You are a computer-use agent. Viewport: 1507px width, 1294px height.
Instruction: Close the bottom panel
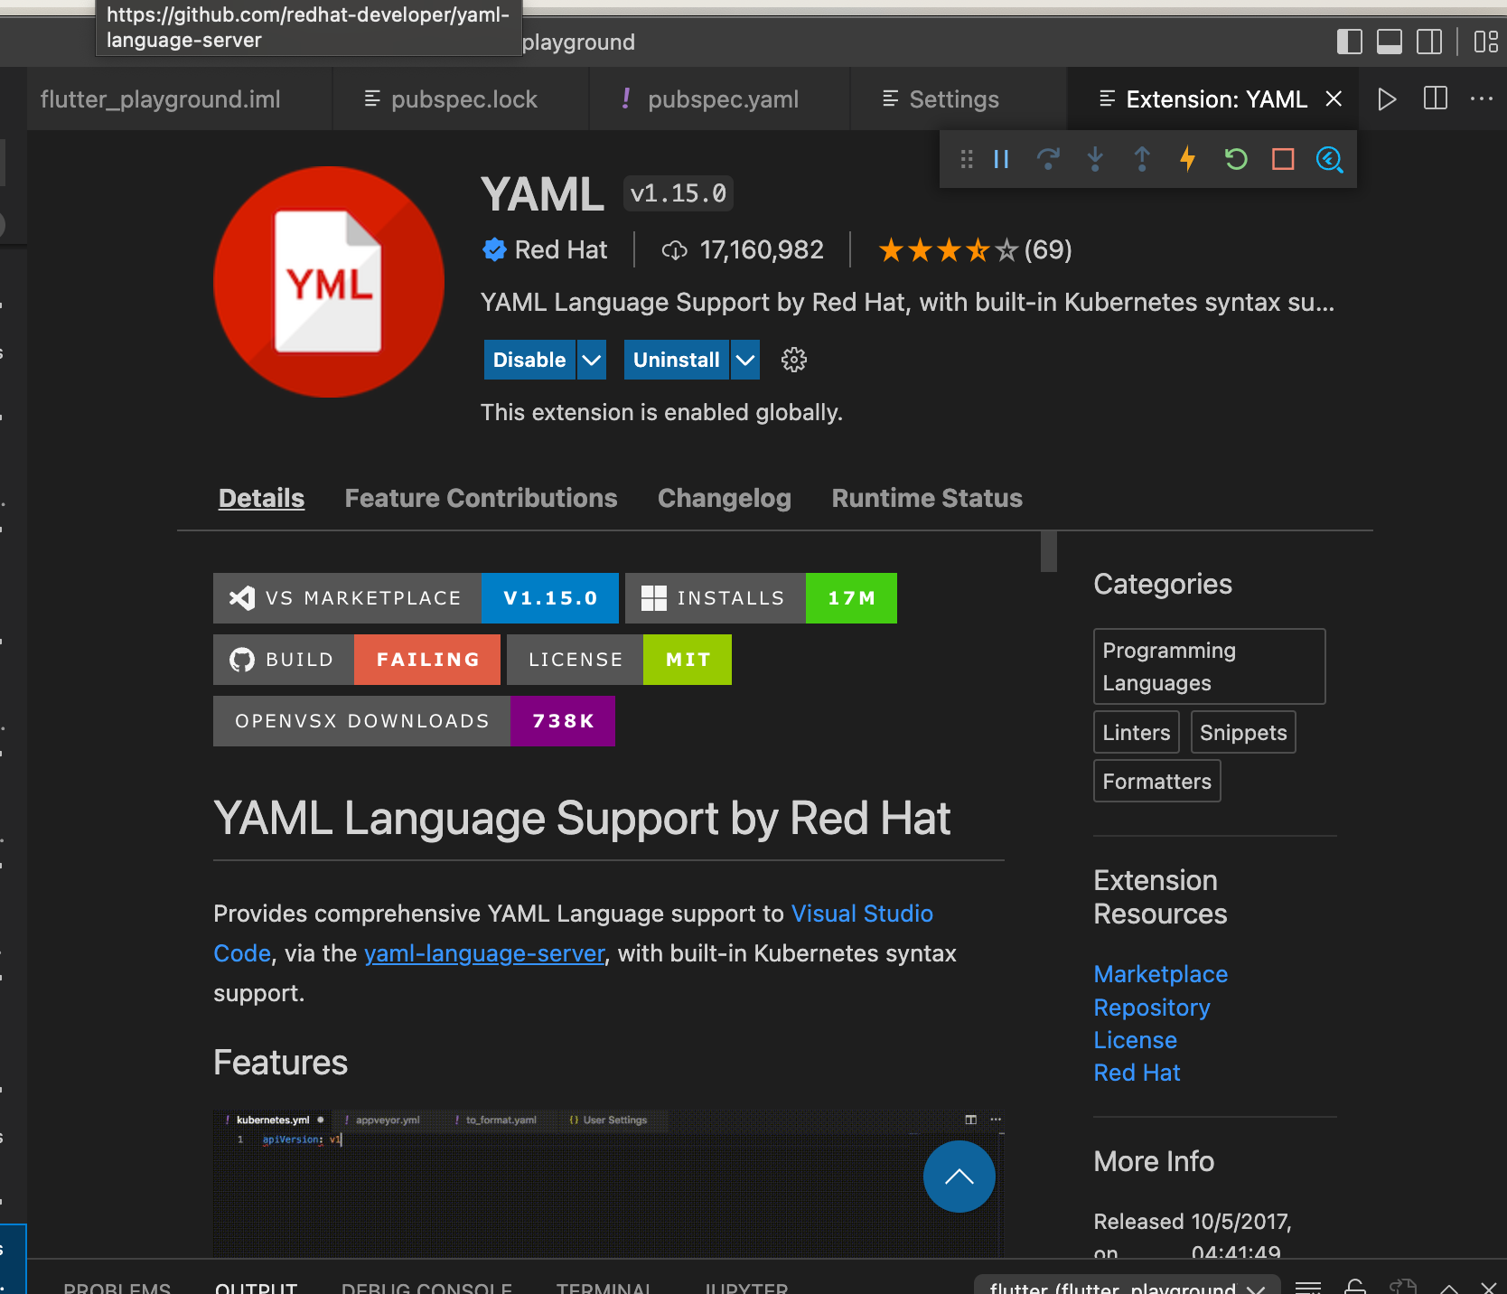point(1489,1288)
